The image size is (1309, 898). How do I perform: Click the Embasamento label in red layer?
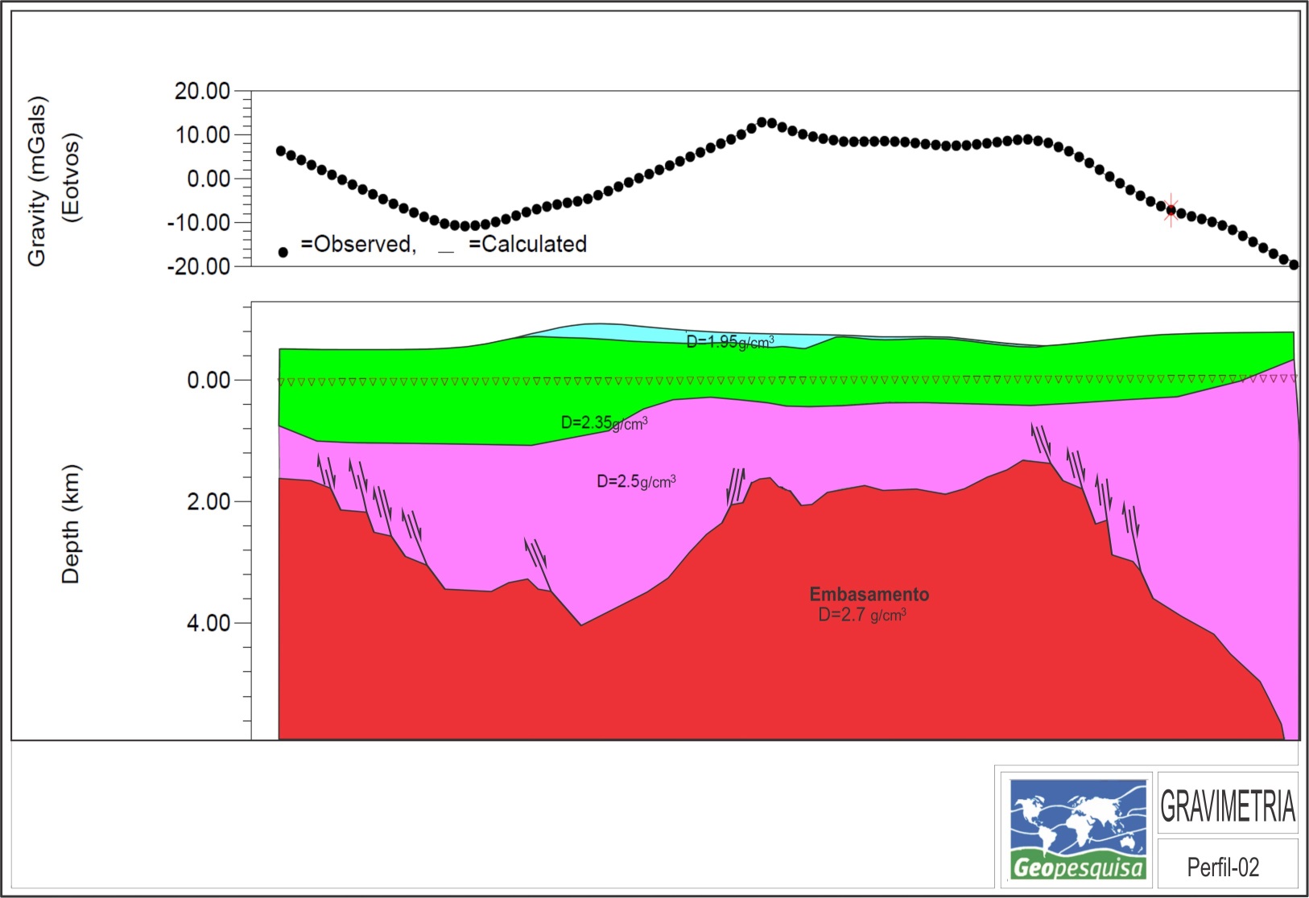[x=869, y=595]
